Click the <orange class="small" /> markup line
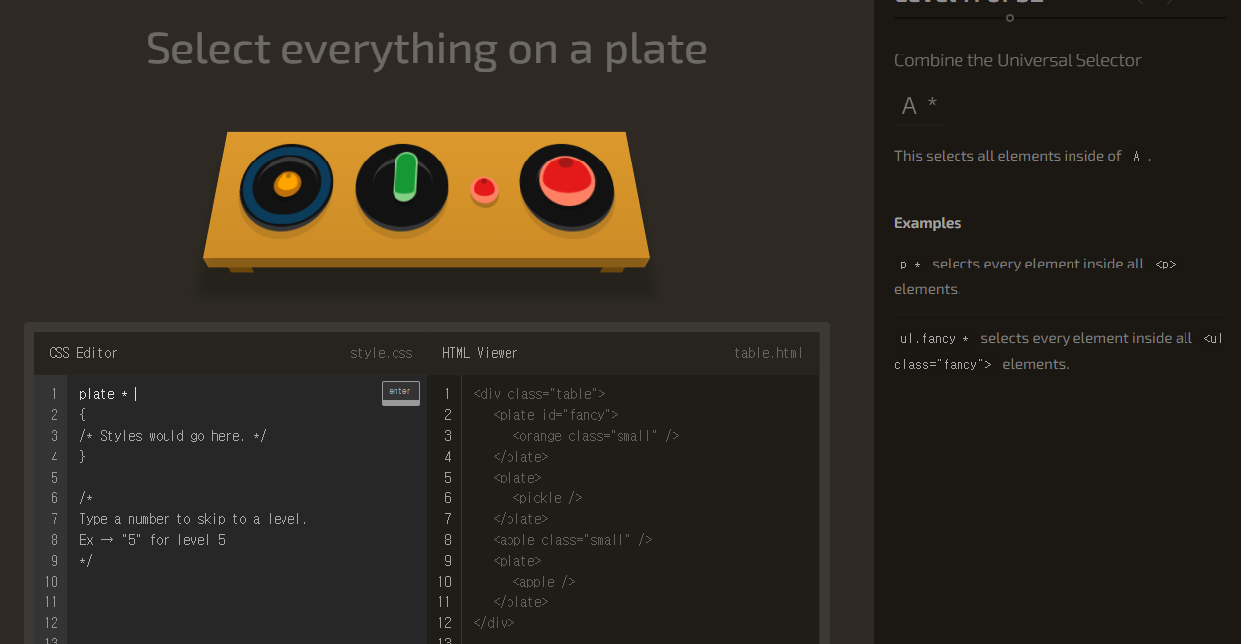Viewport: 1241px width, 644px height. (596, 436)
